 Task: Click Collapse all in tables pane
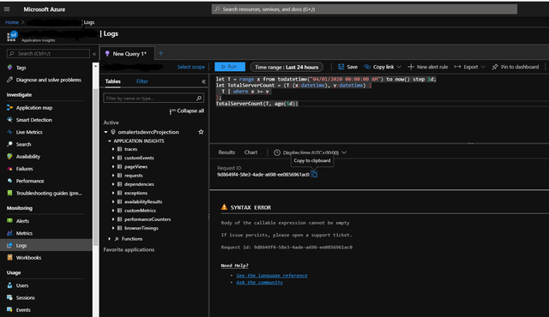point(187,111)
